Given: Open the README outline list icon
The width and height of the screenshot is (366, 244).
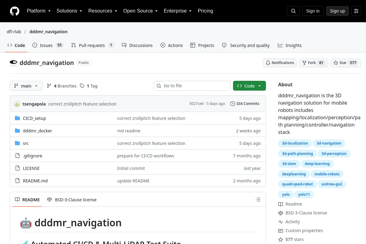Looking at the screenshot, I should tap(258, 200).
